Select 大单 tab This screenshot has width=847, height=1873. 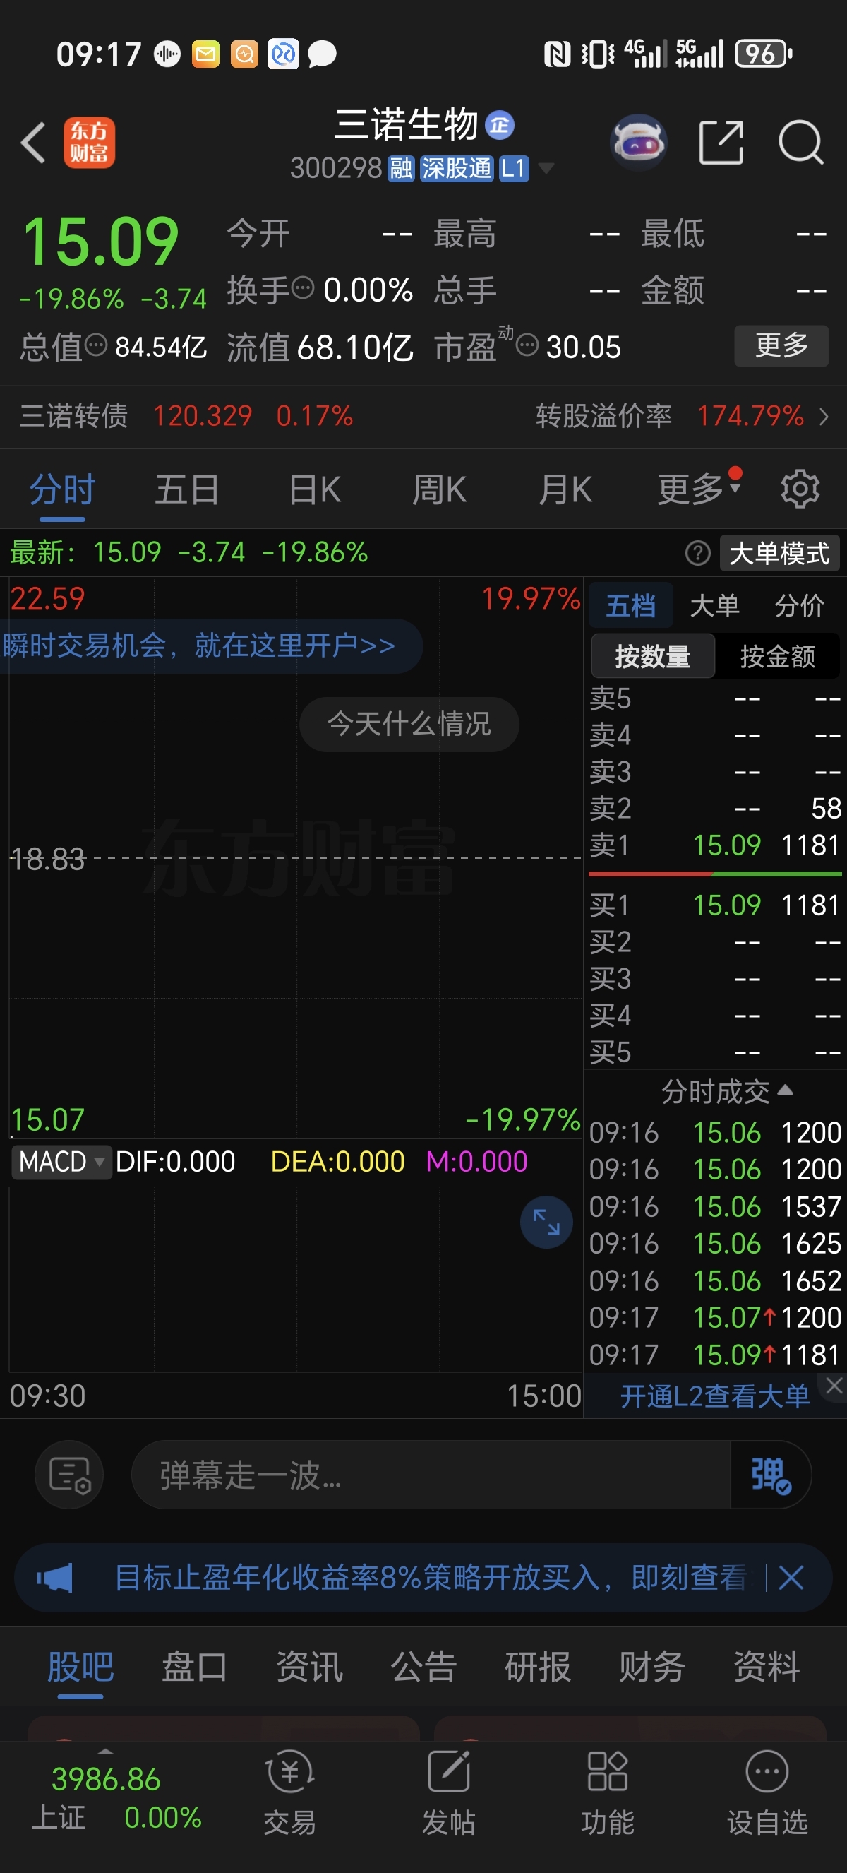715,605
